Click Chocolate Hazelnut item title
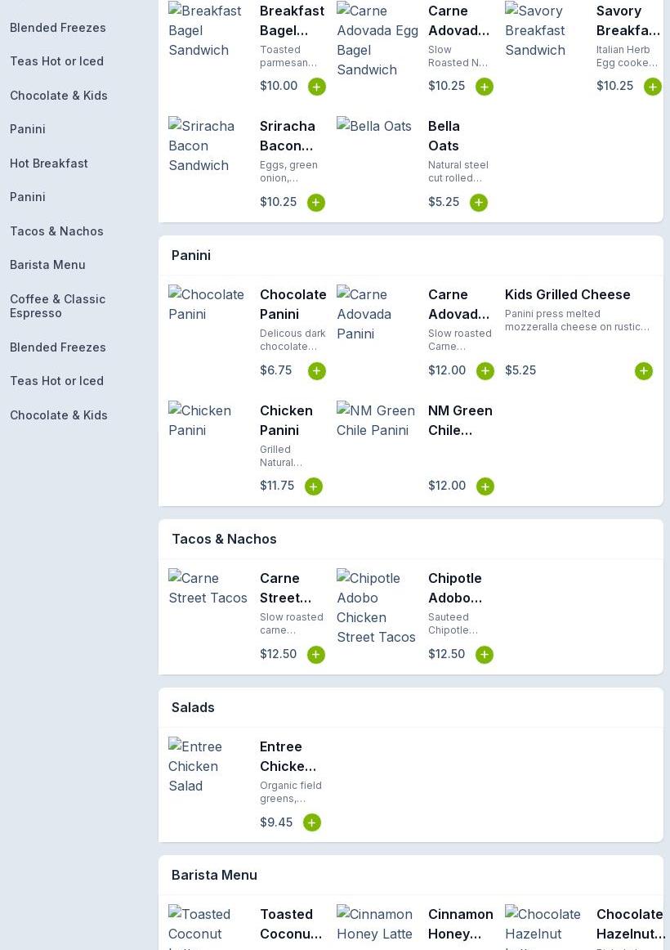The image size is (670, 950). coord(630,924)
